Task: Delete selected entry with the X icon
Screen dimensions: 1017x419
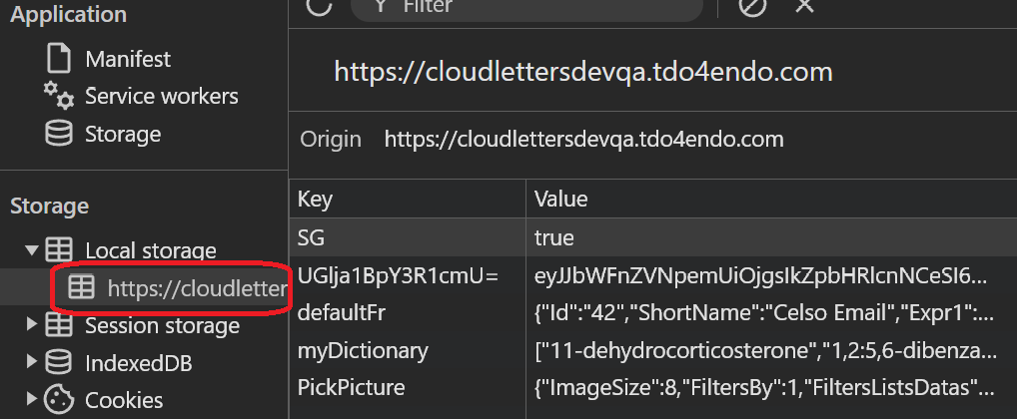Action: [803, 6]
